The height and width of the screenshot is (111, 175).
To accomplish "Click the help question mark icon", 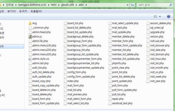I will (169, 16).
